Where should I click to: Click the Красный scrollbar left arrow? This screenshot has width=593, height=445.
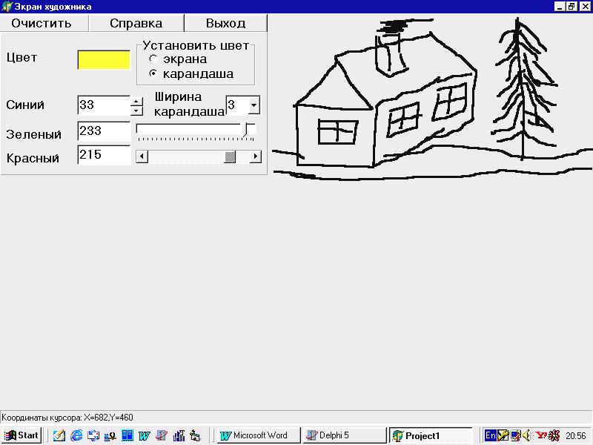(142, 156)
